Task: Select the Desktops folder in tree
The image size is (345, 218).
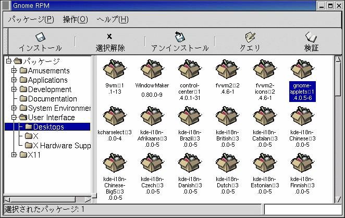Action: (47, 127)
